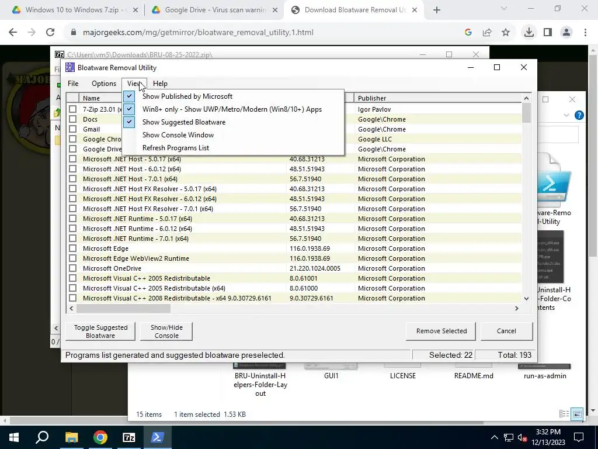Viewport: 598px width, 449px height.
Task: Choose Show Console Window
Action: (x=233, y=135)
